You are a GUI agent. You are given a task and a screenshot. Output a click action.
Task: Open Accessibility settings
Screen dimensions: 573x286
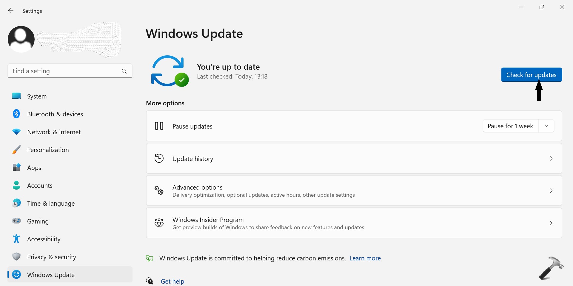pos(70,239)
